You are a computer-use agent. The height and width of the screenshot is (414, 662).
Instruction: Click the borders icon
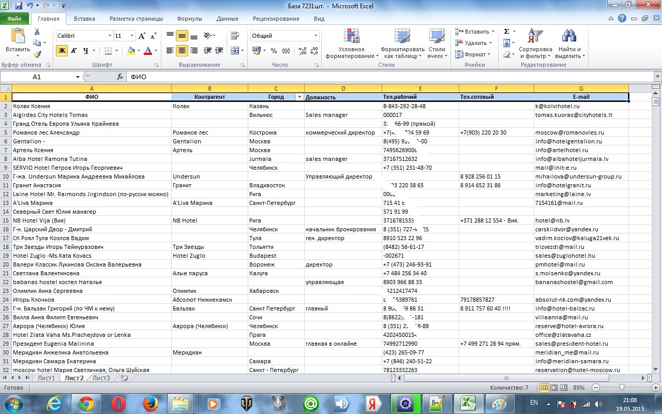click(x=108, y=51)
